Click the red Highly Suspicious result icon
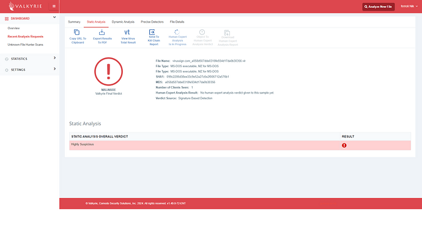This screenshot has width=422, height=237. point(344,145)
